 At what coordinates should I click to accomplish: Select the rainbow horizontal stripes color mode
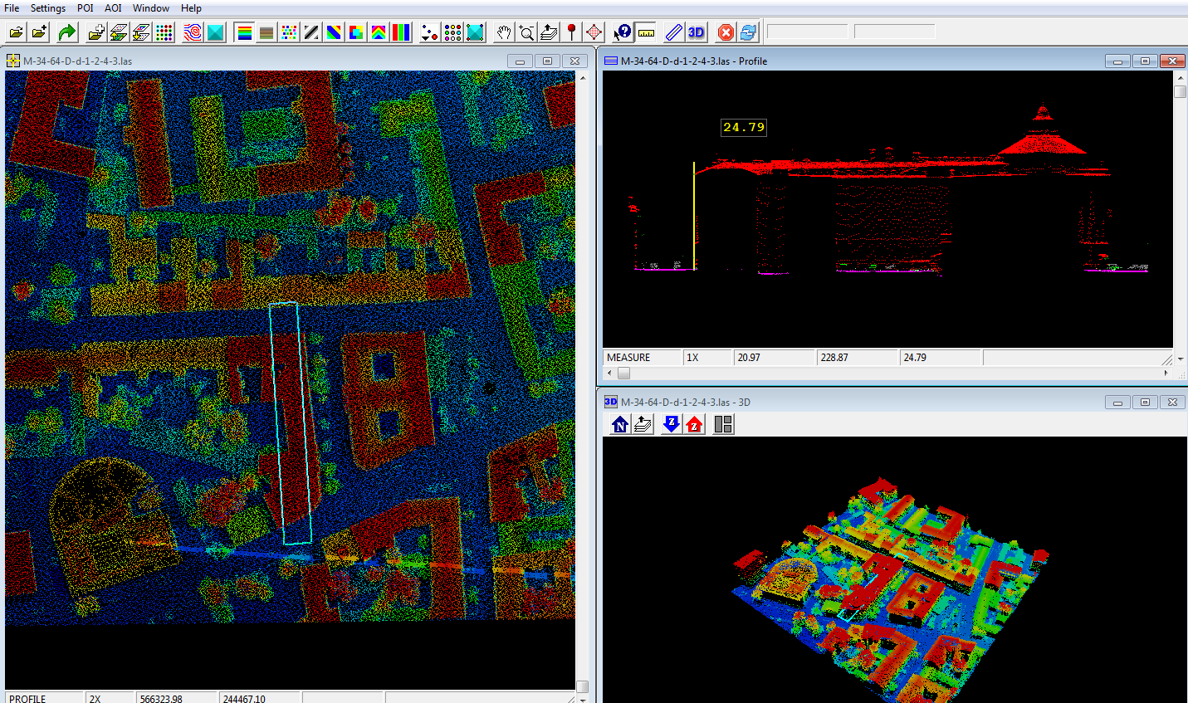[x=244, y=32]
